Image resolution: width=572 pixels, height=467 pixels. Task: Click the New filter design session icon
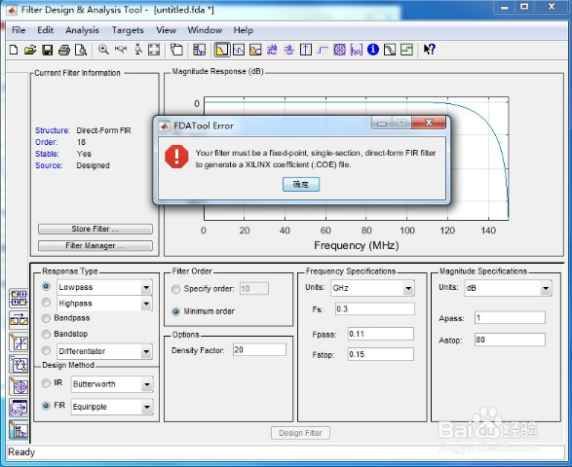pos(14,50)
